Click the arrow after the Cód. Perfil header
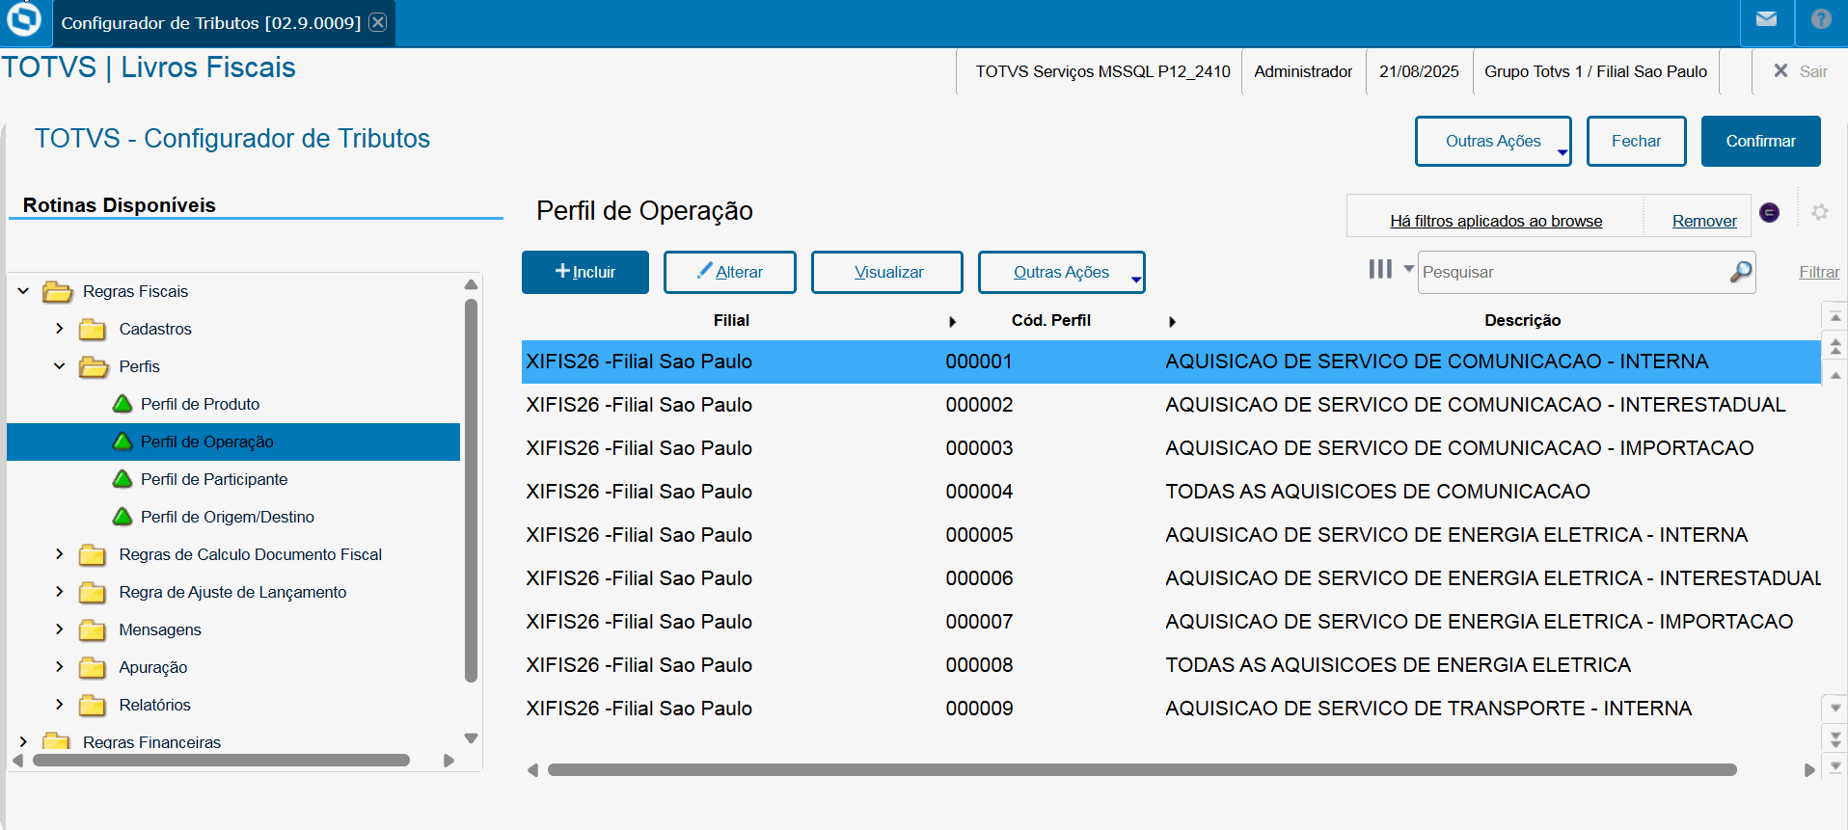The height and width of the screenshot is (830, 1848). (x=1172, y=322)
